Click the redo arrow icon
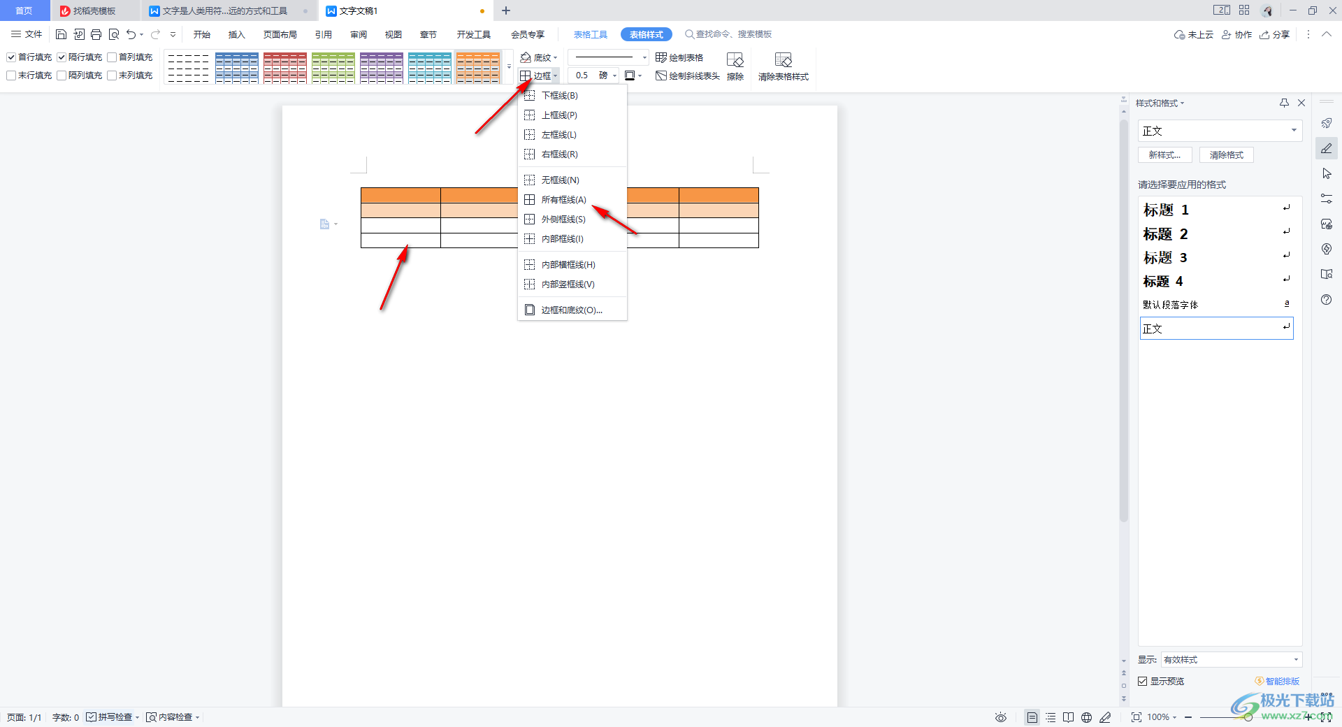1342x727 pixels. click(x=155, y=34)
